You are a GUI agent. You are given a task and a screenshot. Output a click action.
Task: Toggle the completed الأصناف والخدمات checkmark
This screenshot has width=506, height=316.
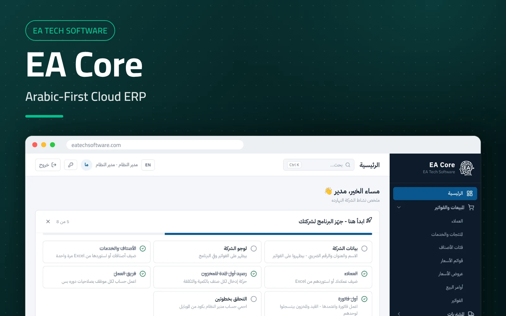(143, 248)
